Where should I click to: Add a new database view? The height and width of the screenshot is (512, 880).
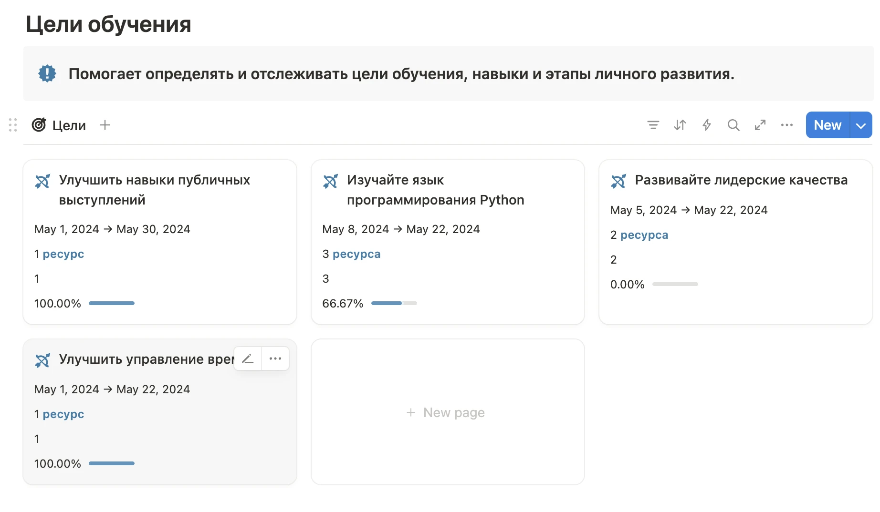pos(105,125)
